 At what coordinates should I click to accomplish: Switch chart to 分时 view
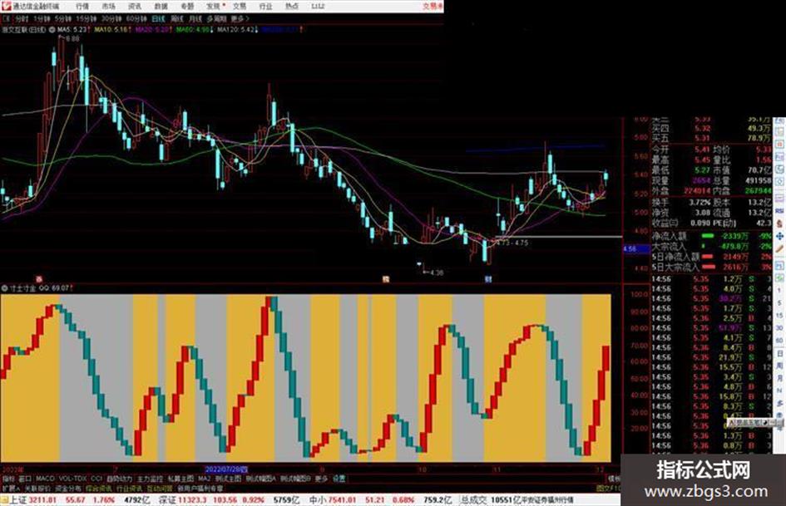coord(22,18)
